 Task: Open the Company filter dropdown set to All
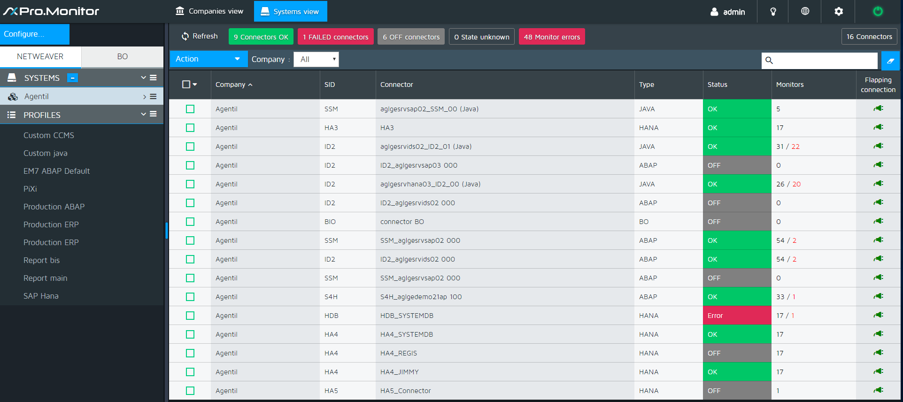click(316, 60)
